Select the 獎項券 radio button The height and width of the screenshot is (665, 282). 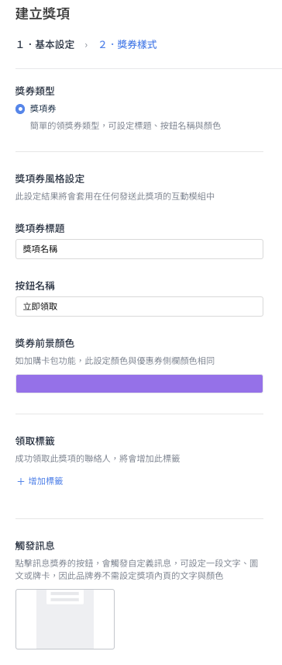[x=20, y=109]
